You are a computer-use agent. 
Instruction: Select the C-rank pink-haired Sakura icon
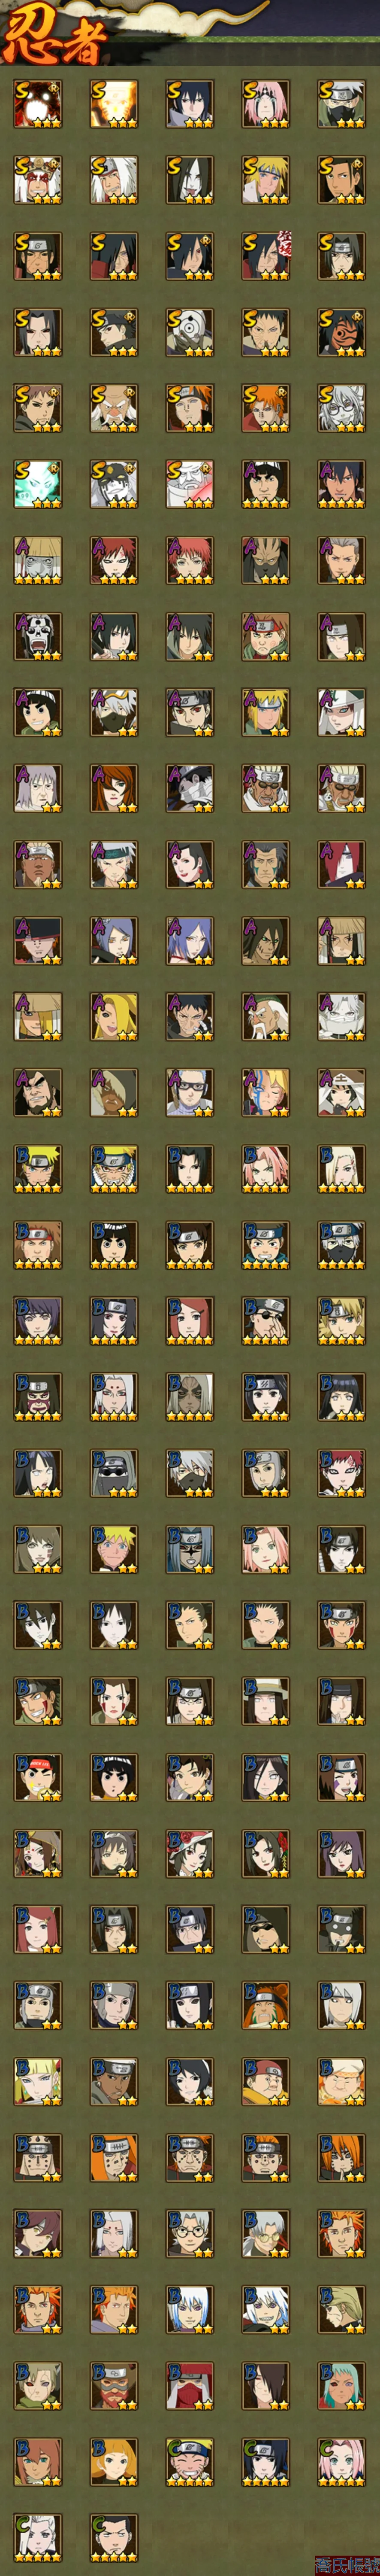[x=342, y=2460]
